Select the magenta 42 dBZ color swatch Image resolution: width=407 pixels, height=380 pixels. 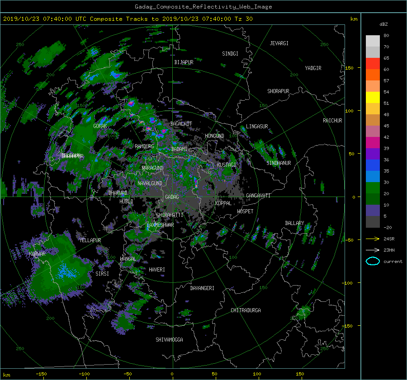pos(373,142)
